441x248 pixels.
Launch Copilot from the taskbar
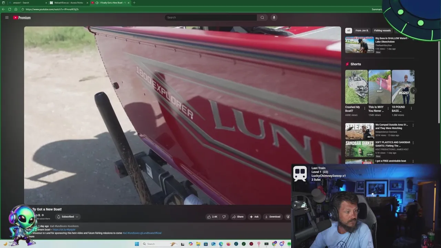pos(191,244)
